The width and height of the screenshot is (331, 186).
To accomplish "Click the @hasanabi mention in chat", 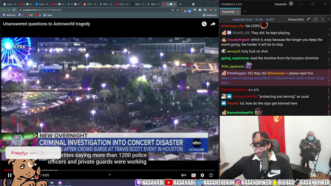I will (x=276, y=73).
